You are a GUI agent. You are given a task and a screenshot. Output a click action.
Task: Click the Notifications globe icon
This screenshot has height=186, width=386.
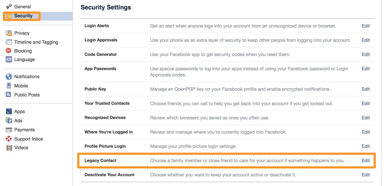click(x=9, y=77)
